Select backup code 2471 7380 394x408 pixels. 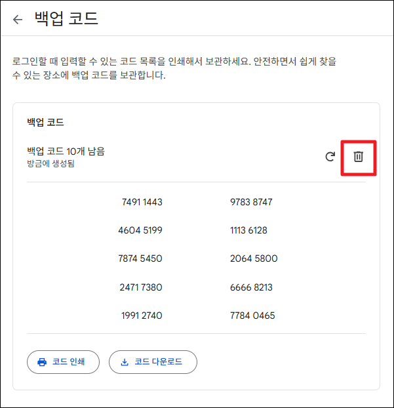(x=141, y=287)
